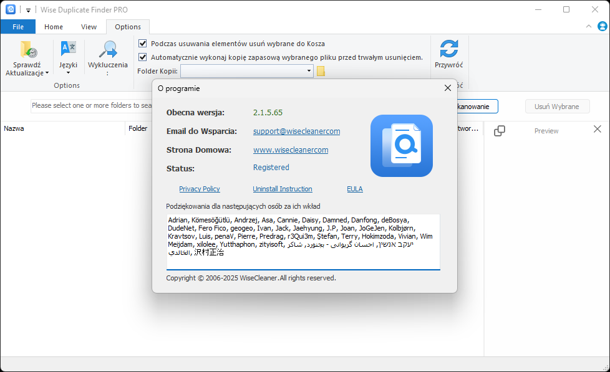The image size is (610, 372).
Task: Expand the Języki dropdown arrow
Action: pyautogui.click(x=68, y=73)
